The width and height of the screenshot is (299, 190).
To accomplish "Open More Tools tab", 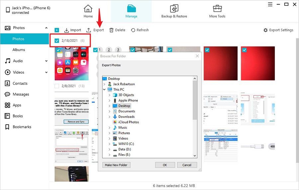I will click(x=217, y=11).
